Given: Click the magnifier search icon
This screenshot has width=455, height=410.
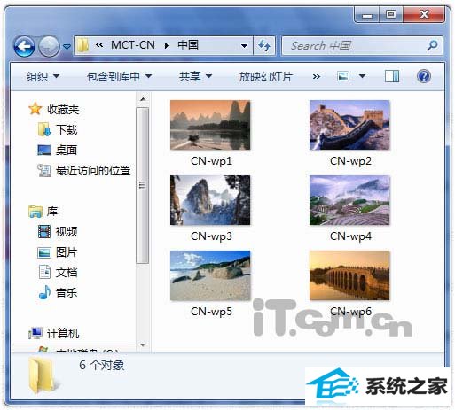Looking at the screenshot, I should pyautogui.click(x=433, y=45).
